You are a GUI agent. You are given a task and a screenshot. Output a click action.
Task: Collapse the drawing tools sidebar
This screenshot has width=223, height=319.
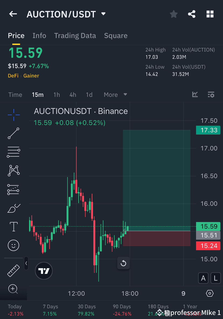[x=26, y=264]
